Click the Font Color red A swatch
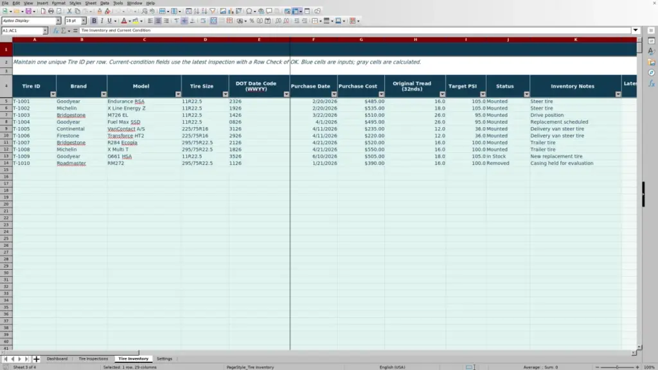Image resolution: width=658 pixels, height=370 pixels. click(x=124, y=21)
